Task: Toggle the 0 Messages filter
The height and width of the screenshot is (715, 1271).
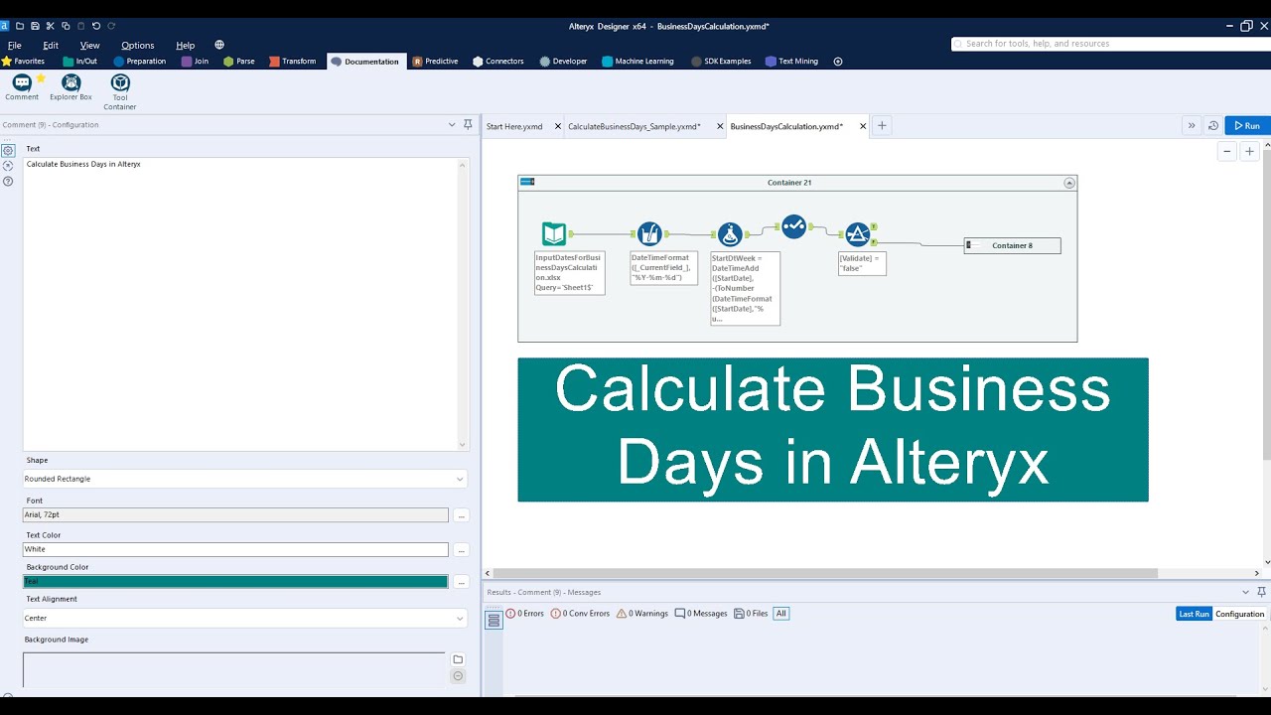Action: [701, 614]
